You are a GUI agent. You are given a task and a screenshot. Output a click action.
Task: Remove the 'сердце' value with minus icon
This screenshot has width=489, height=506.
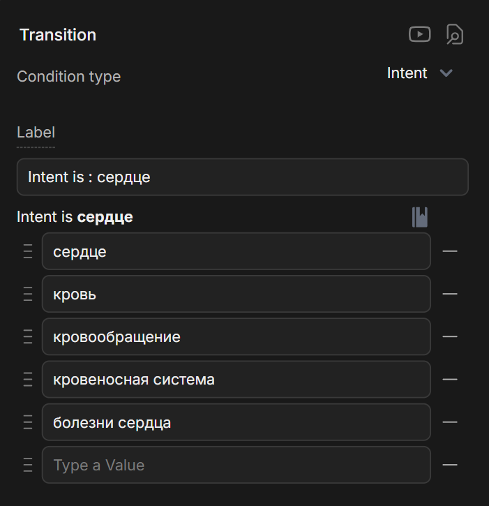[450, 251]
